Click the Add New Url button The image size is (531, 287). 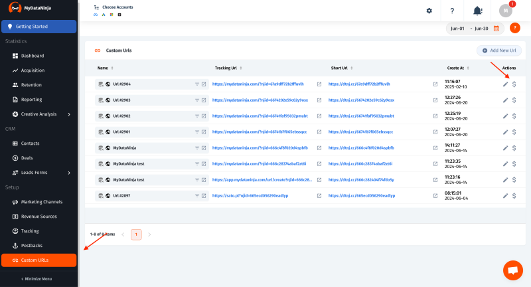point(498,50)
